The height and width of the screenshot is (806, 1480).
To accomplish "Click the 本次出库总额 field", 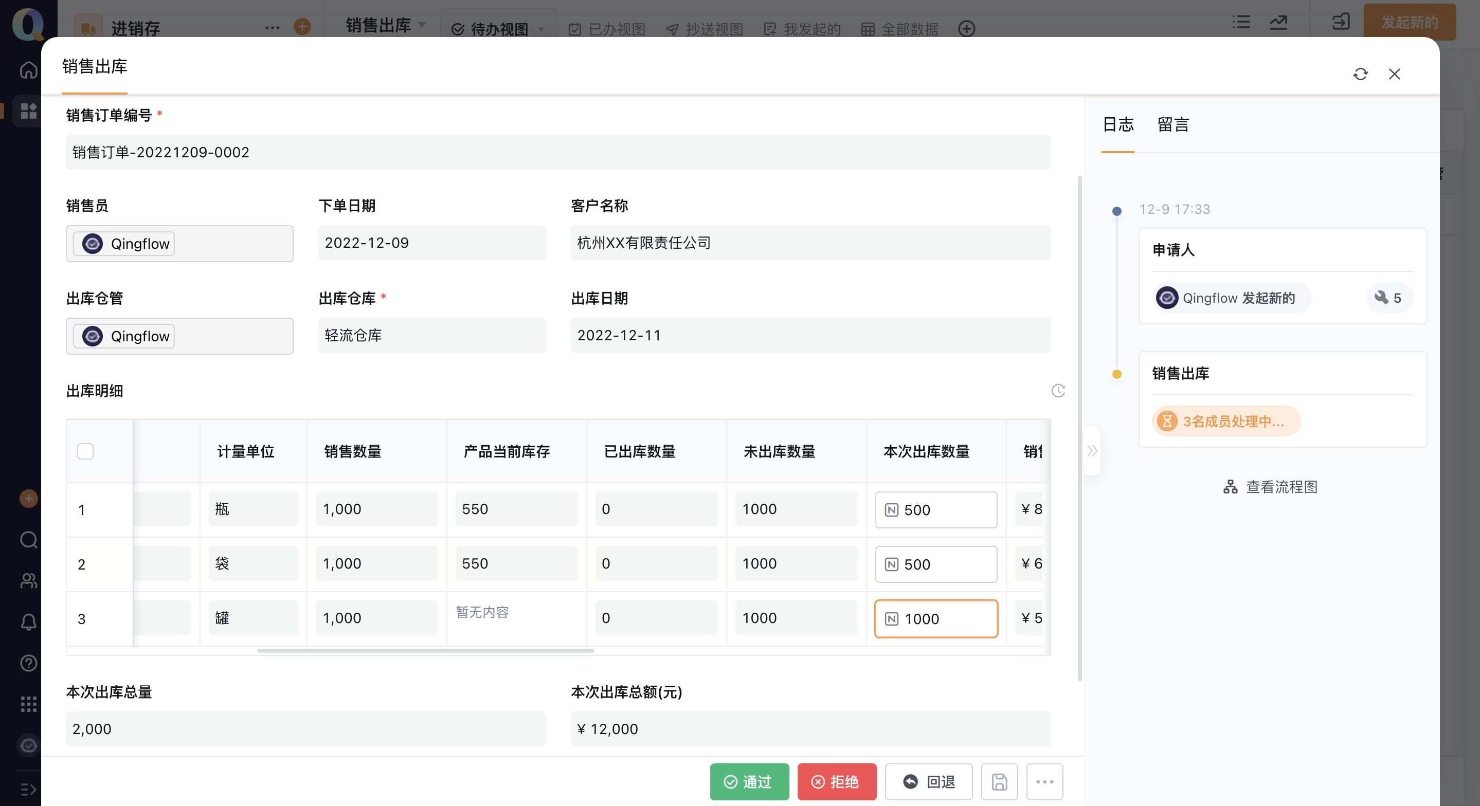I will click(x=810, y=728).
